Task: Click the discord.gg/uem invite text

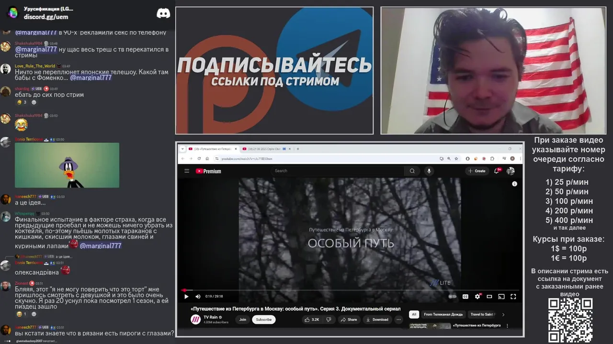Action: pyautogui.click(x=46, y=17)
